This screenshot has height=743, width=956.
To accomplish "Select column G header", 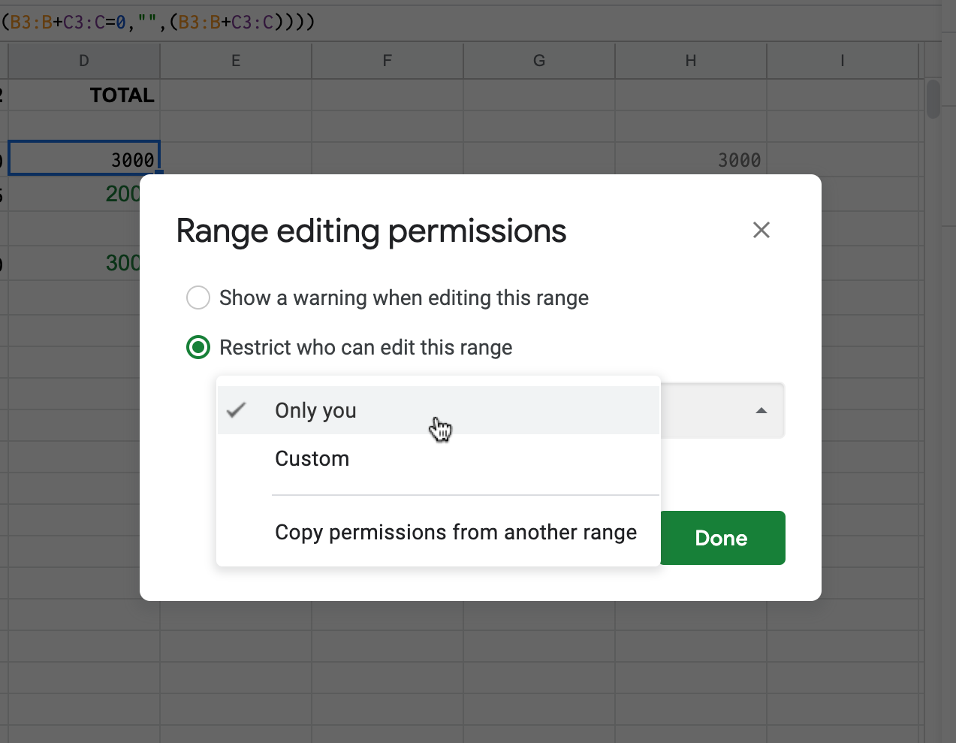I will click(x=539, y=61).
